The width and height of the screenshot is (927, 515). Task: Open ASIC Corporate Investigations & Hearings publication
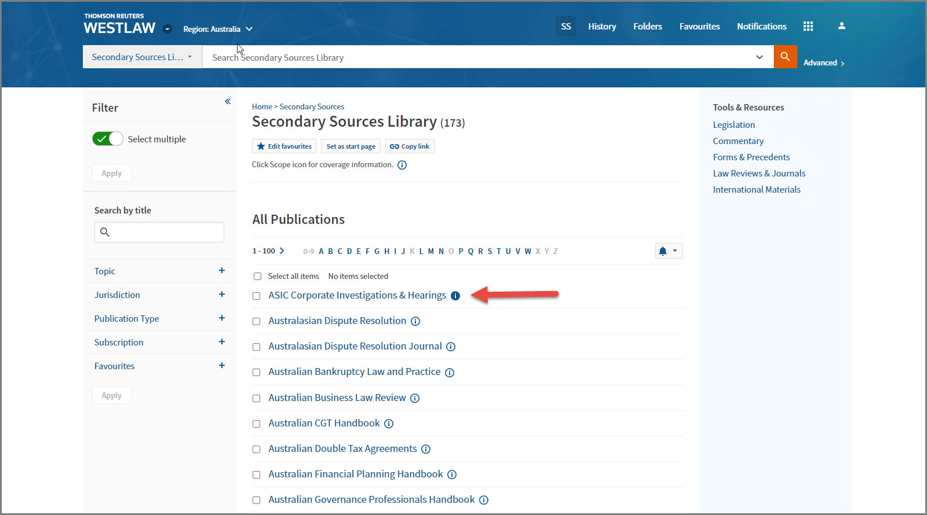click(x=357, y=295)
